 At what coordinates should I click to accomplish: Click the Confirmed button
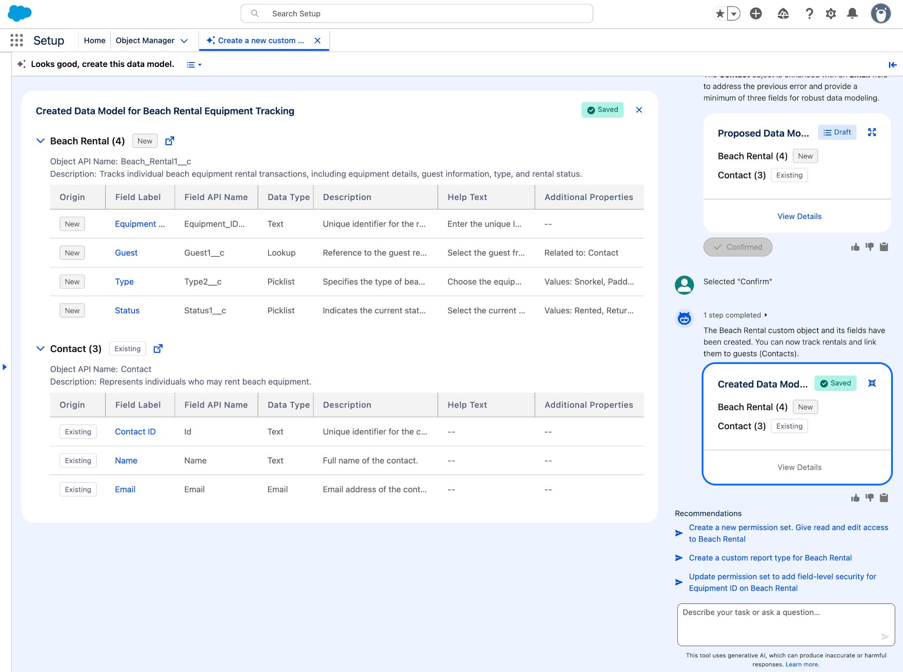[x=738, y=247]
